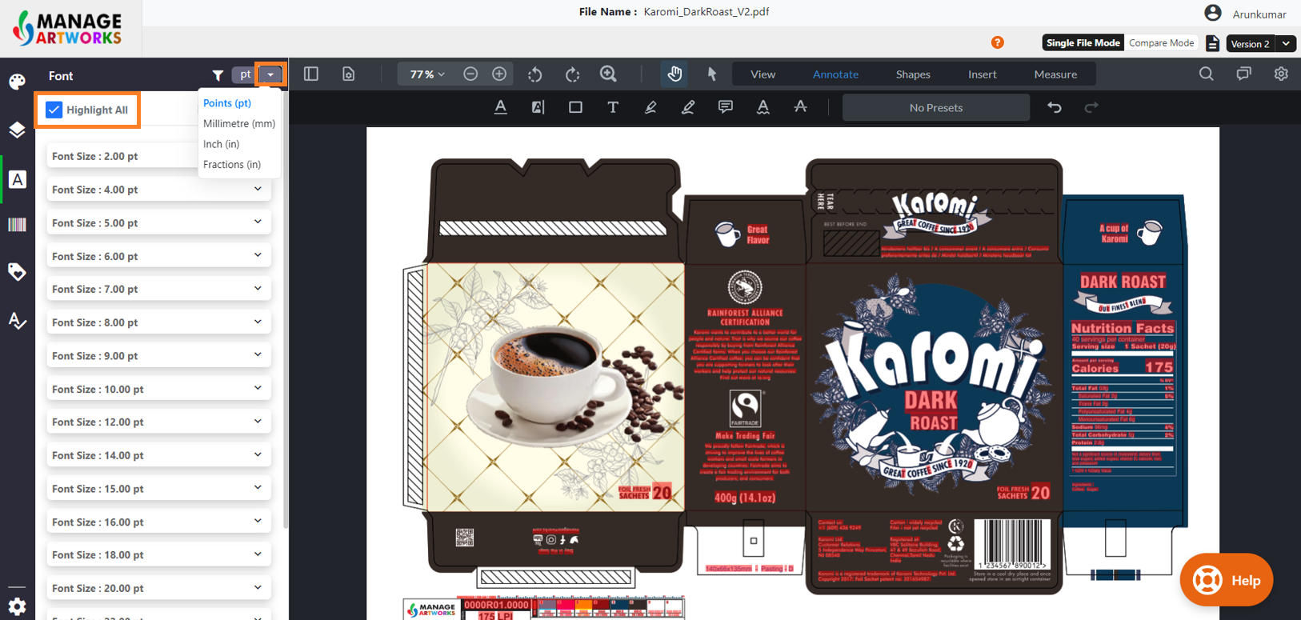Viewport: 1301px width, 620px height.
Task: Activate the marquee zoom magnifier tool
Action: tap(608, 74)
